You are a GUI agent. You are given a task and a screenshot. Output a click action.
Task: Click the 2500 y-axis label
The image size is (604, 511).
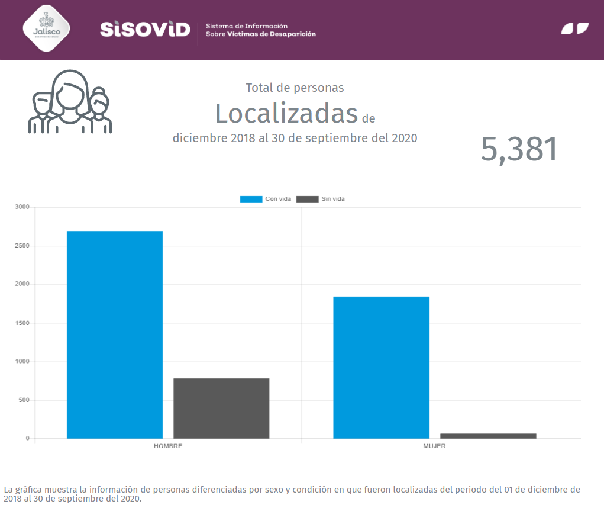(x=22, y=246)
